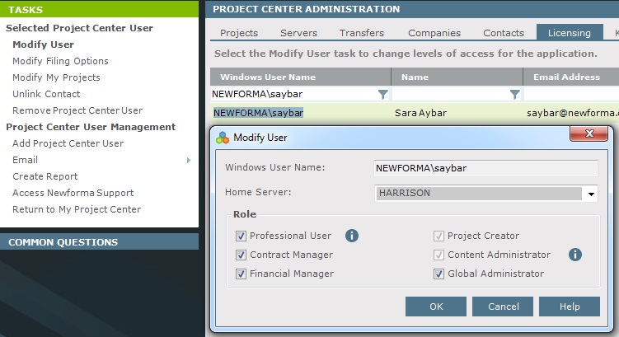Open Access Newforma Support
619x337 pixels.
coord(73,193)
